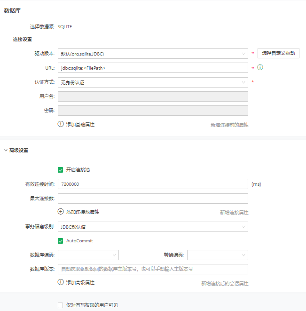Click the 数据库版本 input field
Screen dimensions: 306x311
pos(153,269)
